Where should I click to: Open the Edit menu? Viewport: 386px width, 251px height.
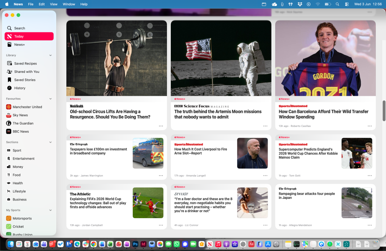click(41, 4)
